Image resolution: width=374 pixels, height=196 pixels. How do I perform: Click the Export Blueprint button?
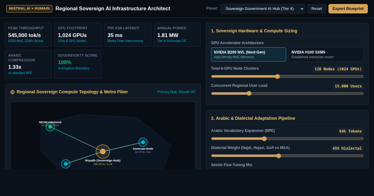(x=348, y=9)
